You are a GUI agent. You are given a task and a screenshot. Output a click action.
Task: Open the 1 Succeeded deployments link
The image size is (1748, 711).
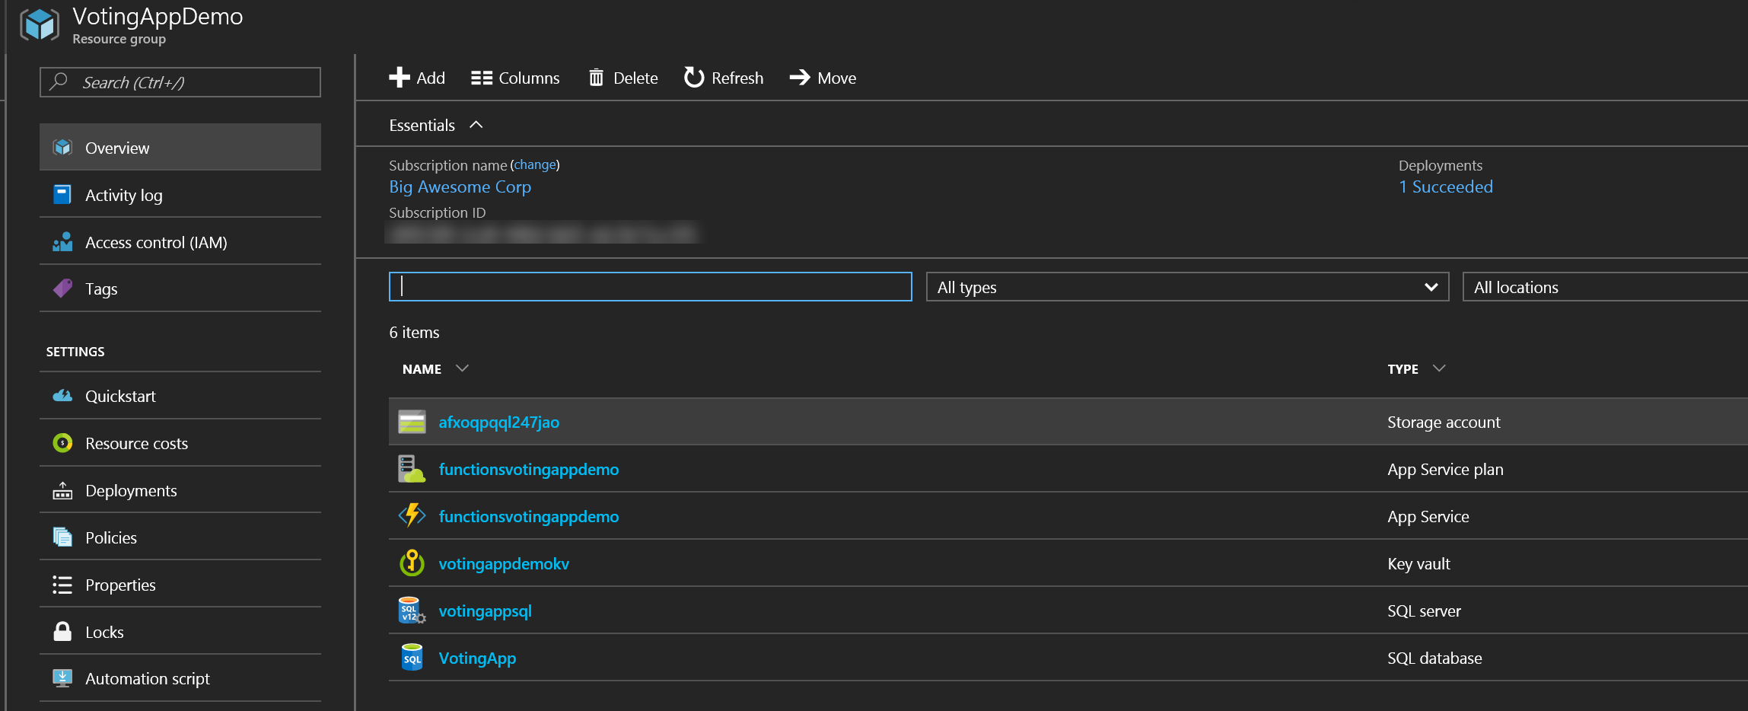1446,187
